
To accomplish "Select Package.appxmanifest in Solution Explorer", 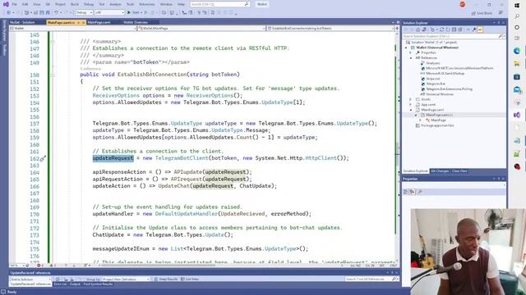I will tap(437, 125).
